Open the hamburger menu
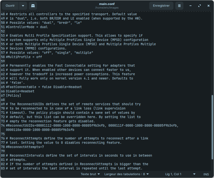This screenshot has width=214, height=178. tap(179, 6)
